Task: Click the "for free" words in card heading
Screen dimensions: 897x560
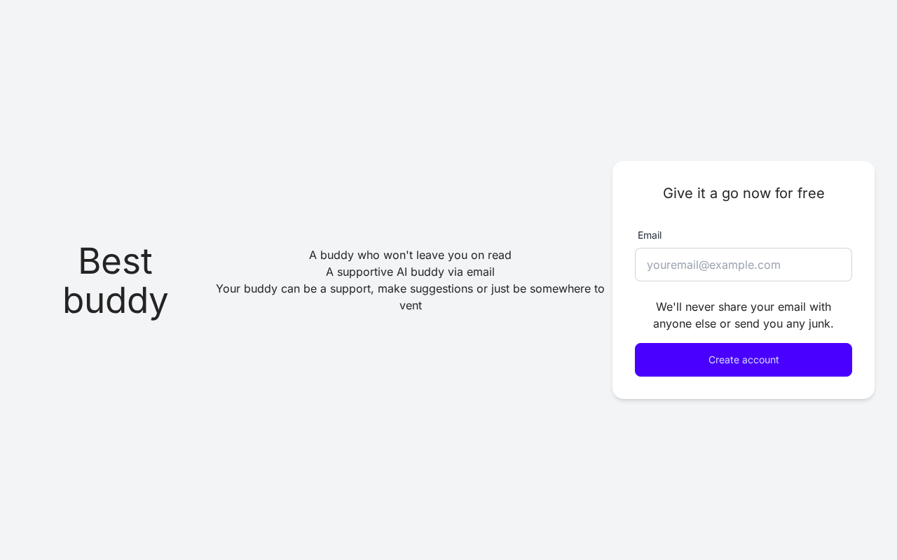Action: tap(800, 193)
